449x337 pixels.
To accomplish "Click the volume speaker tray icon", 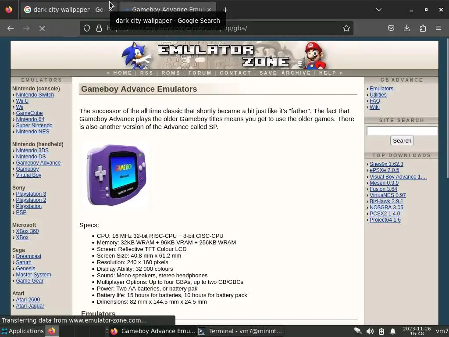I will tap(370, 331).
